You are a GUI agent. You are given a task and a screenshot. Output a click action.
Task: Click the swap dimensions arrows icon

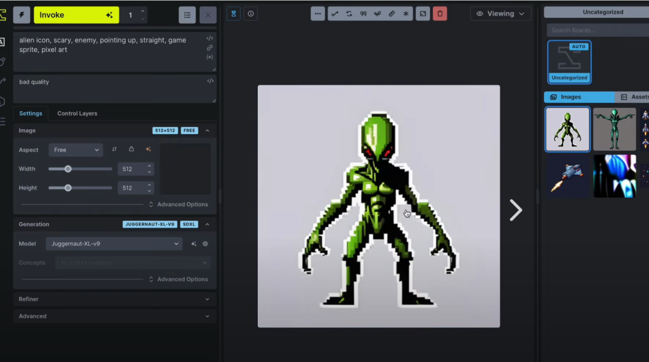(x=114, y=149)
